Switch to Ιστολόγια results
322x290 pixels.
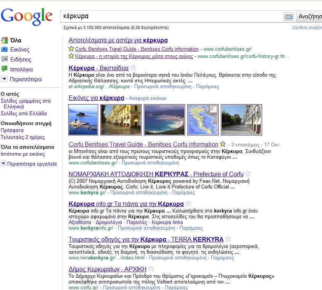[x=22, y=69]
